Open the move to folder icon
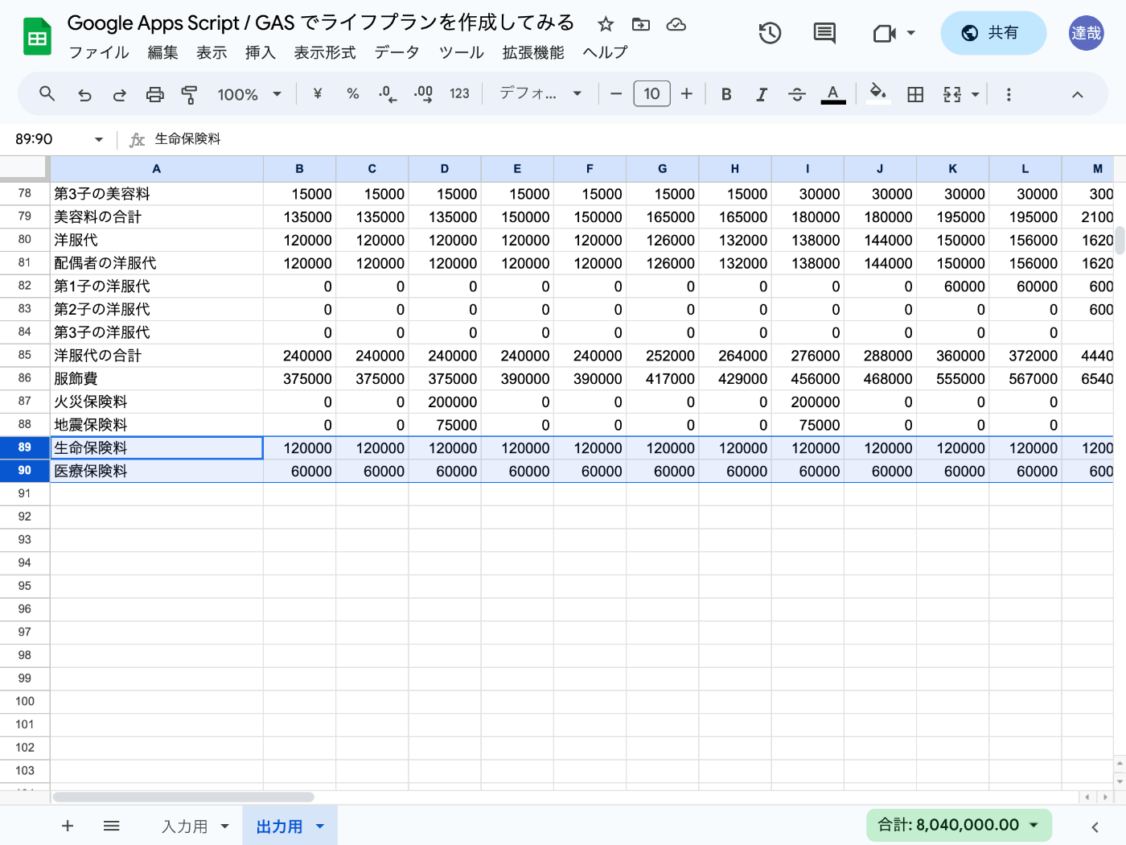 tap(641, 24)
